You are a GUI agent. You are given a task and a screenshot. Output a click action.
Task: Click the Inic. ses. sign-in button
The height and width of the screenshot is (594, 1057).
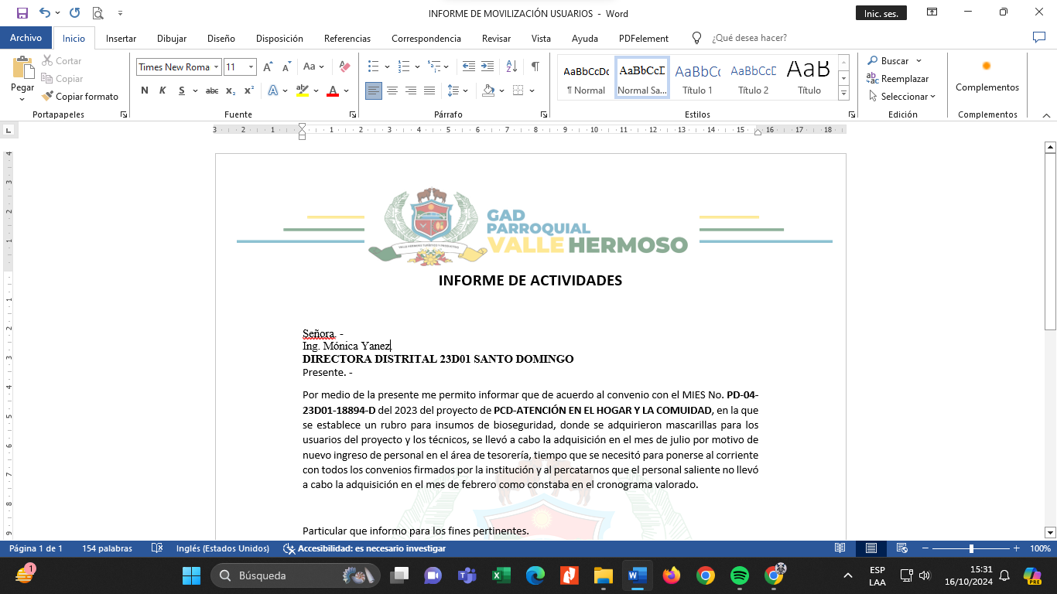coord(881,13)
